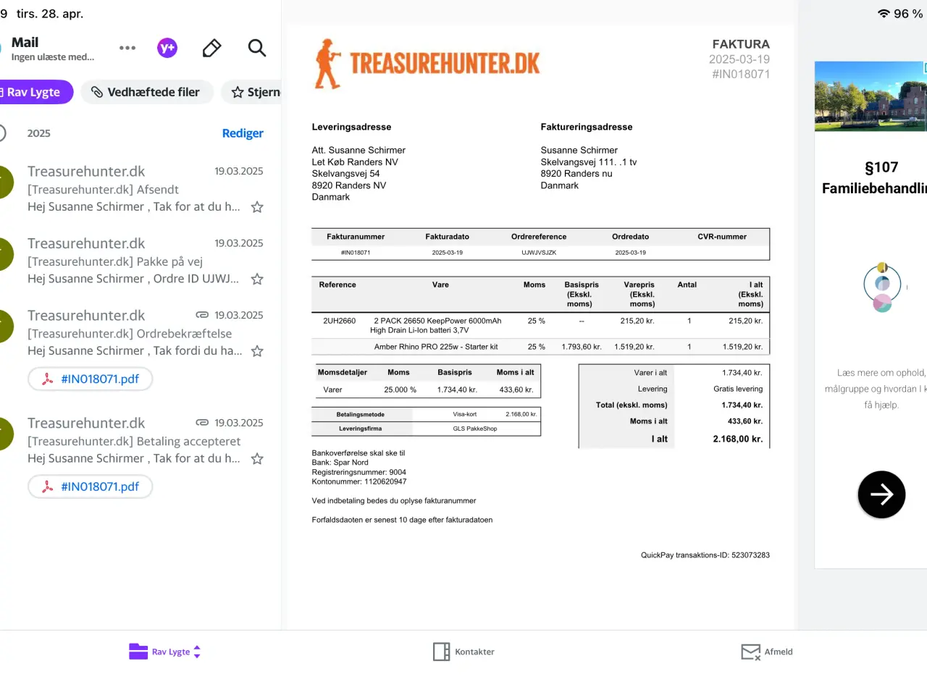Click the total 2.168,00 kr. value
The width and height of the screenshot is (927, 695).
click(737, 439)
